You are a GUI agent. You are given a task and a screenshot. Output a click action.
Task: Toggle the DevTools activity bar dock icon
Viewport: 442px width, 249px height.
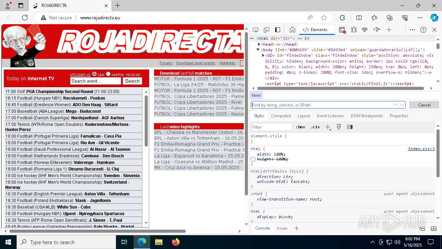point(278,30)
